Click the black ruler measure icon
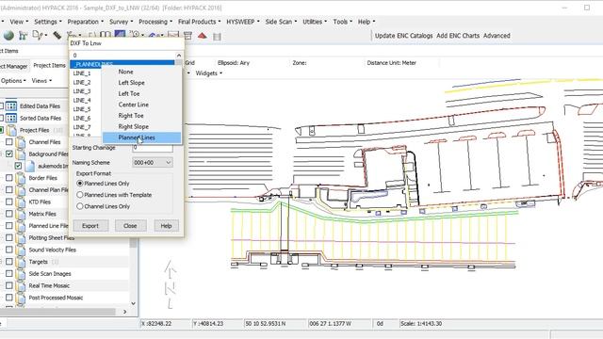This screenshot has width=603, height=339. (x=57, y=36)
